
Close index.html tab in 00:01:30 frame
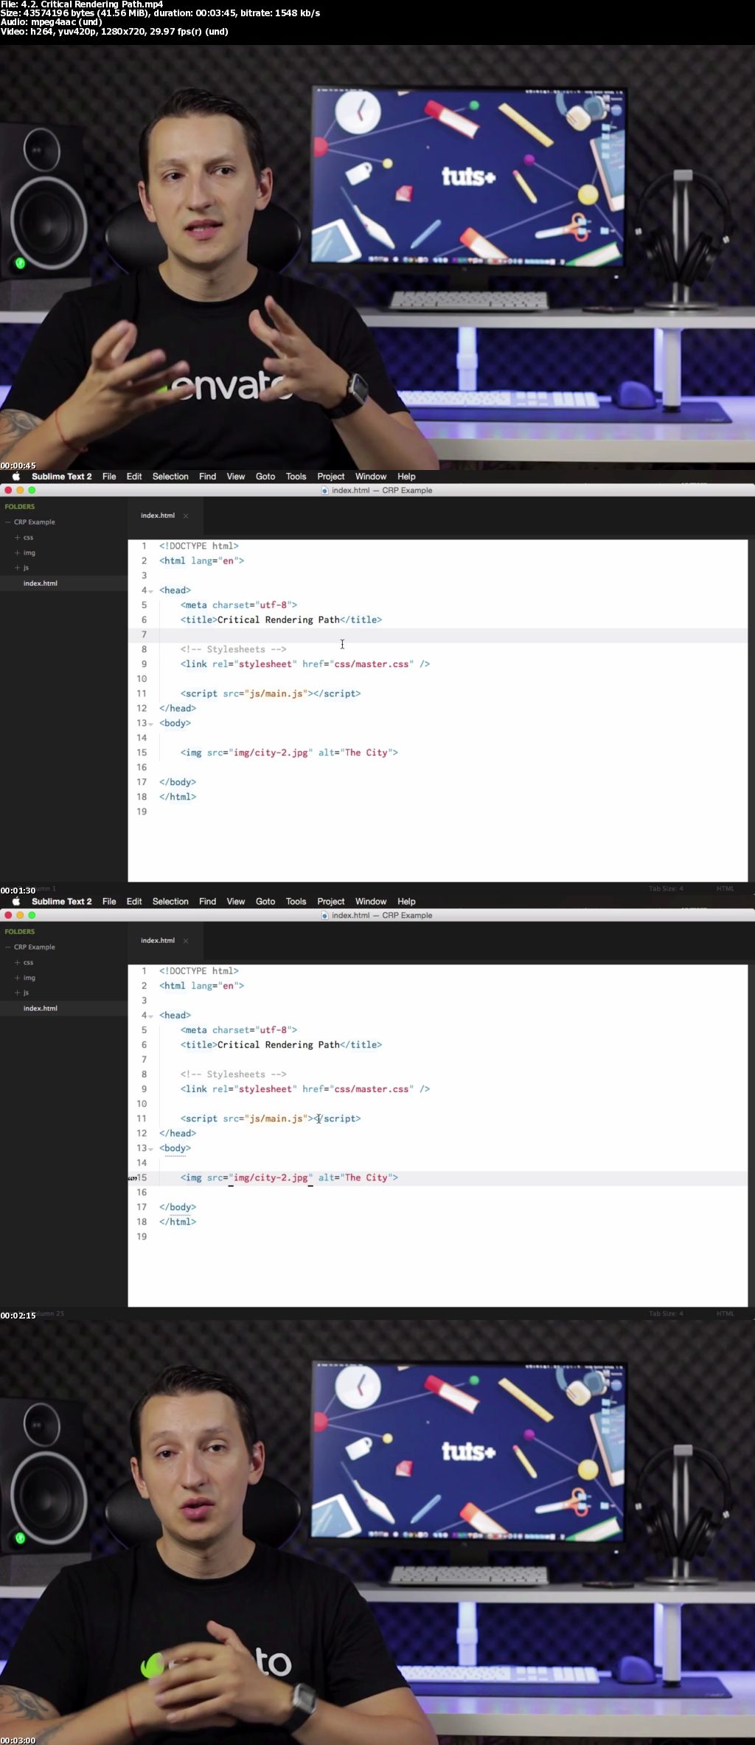(x=186, y=516)
